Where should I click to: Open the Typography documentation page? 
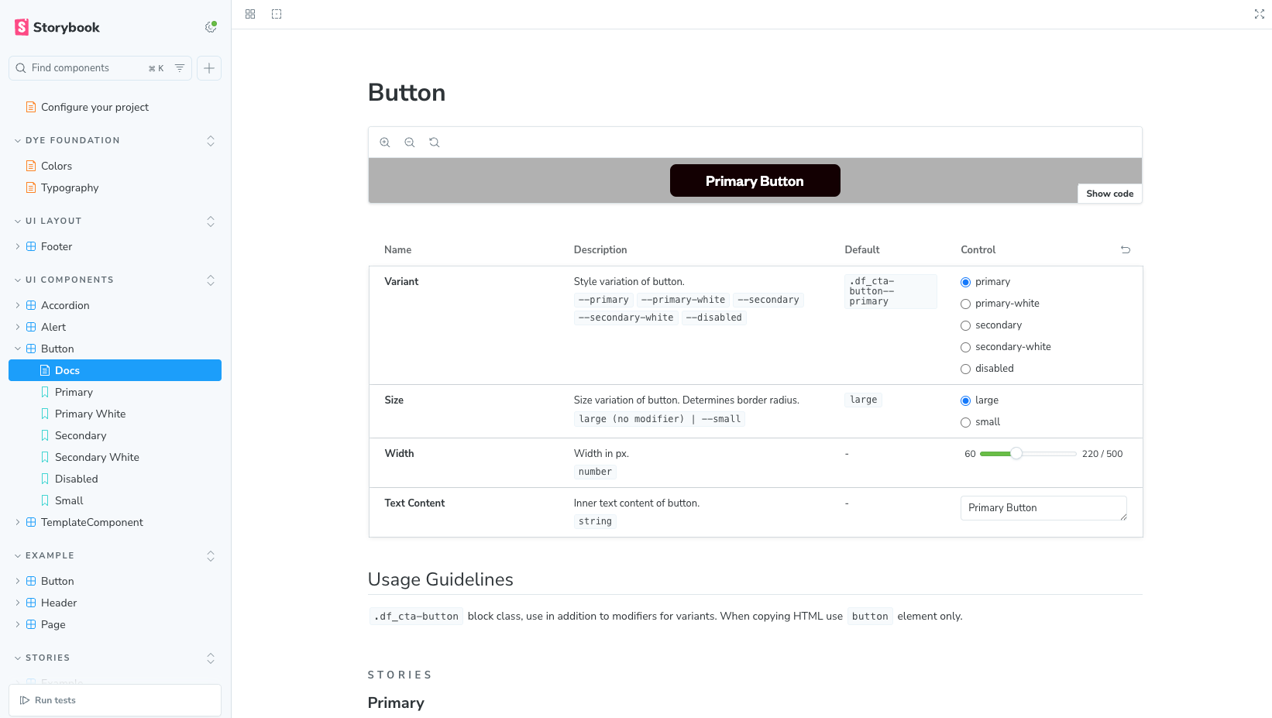[x=115, y=187]
